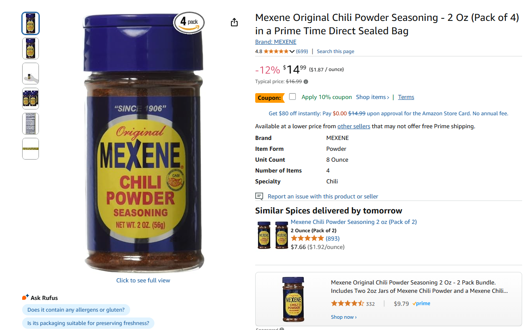
Task: Check the Apply 10% coupon checkbox
Action: (292, 96)
